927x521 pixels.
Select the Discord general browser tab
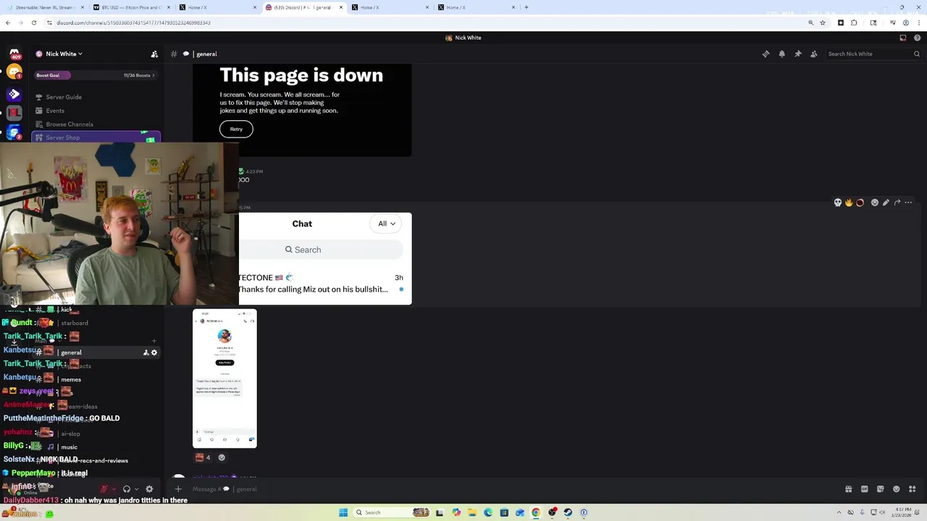[x=303, y=7]
